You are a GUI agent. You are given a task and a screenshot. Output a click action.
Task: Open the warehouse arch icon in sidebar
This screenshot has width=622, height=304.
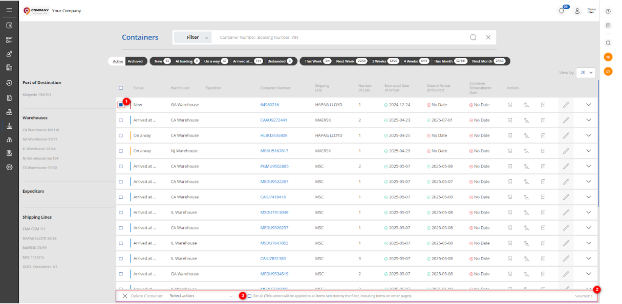(9, 139)
